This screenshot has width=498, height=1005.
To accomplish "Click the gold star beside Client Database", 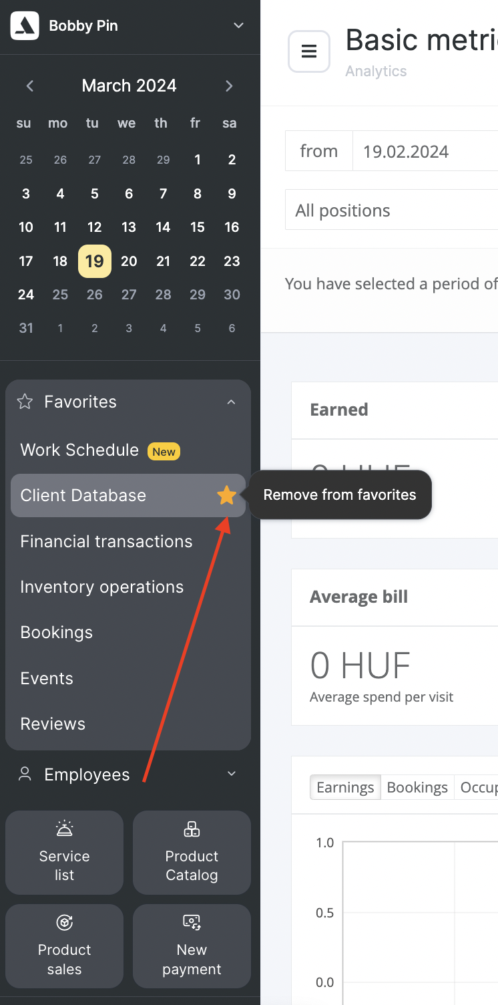I will click(227, 495).
